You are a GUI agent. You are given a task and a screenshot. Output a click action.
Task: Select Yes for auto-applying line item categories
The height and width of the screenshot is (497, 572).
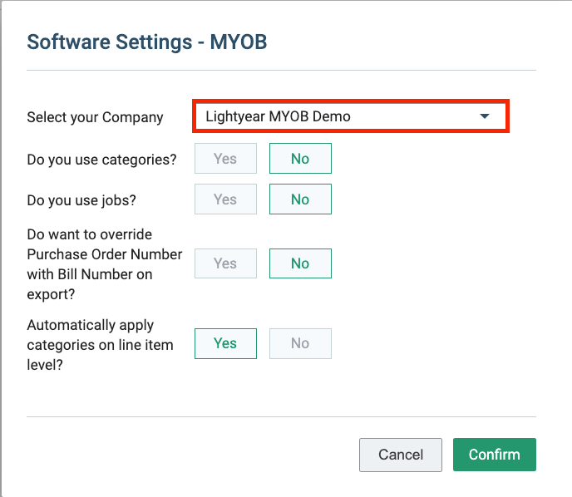pyautogui.click(x=225, y=343)
